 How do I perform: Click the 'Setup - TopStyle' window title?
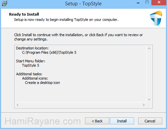pyautogui.click(x=83, y=4)
